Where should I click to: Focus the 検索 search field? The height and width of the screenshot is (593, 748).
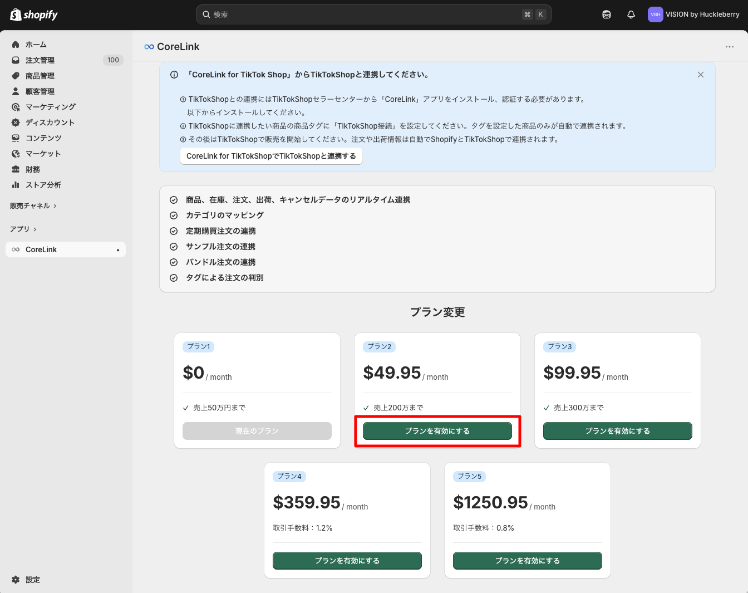pyautogui.click(x=373, y=14)
